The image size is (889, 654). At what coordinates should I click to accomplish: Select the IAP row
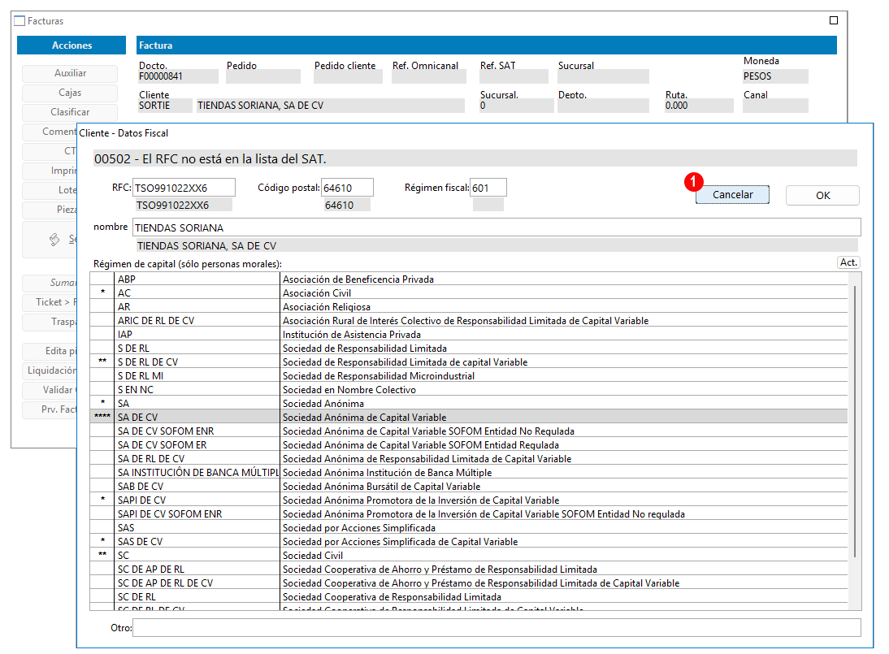(x=469, y=335)
